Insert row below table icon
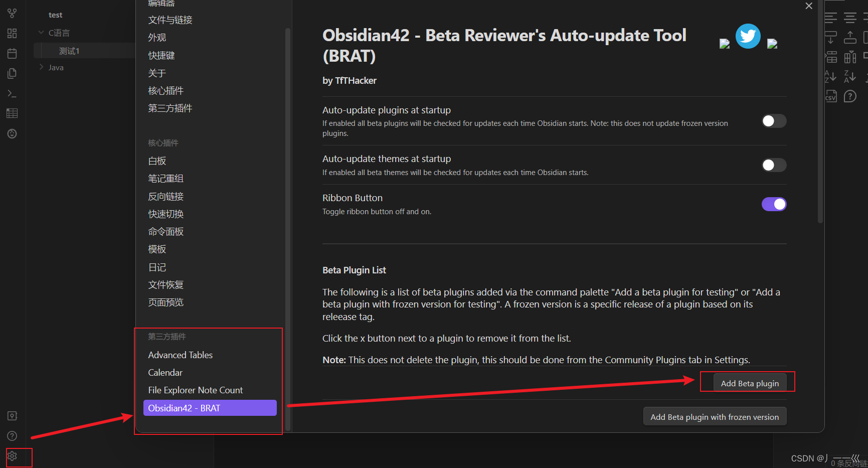This screenshot has width=868, height=468. point(831,38)
